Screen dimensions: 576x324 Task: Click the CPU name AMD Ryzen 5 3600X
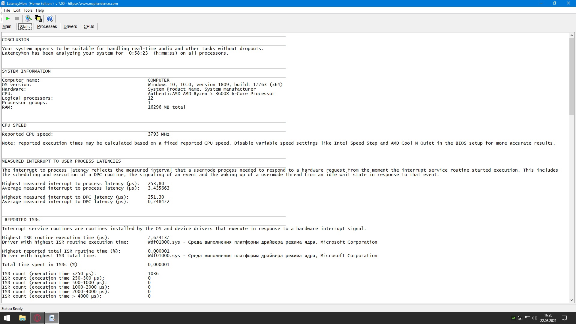(211, 94)
